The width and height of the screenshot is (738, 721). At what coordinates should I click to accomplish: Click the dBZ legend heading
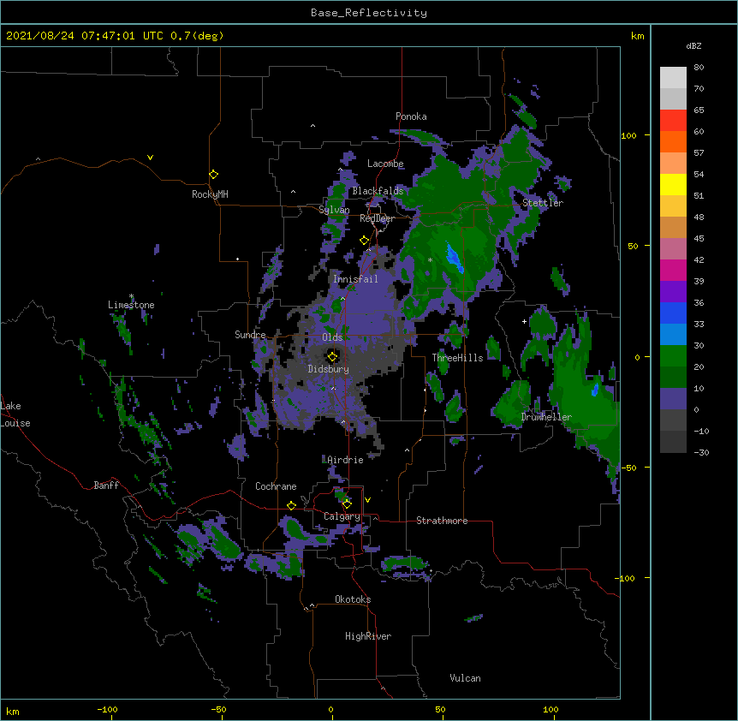693,46
